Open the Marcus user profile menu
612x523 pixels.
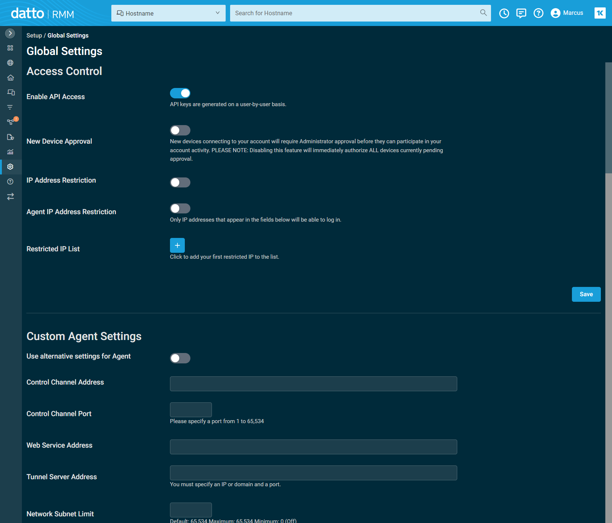tap(567, 13)
